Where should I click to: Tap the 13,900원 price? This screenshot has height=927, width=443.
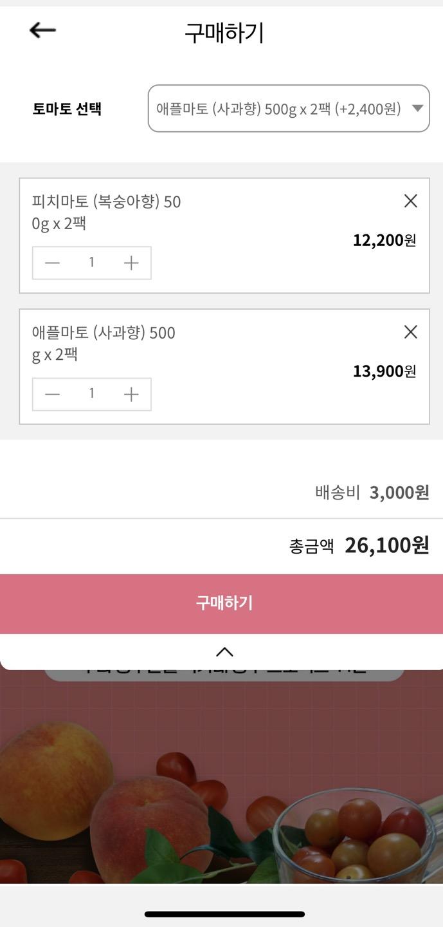click(x=384, y=371)
